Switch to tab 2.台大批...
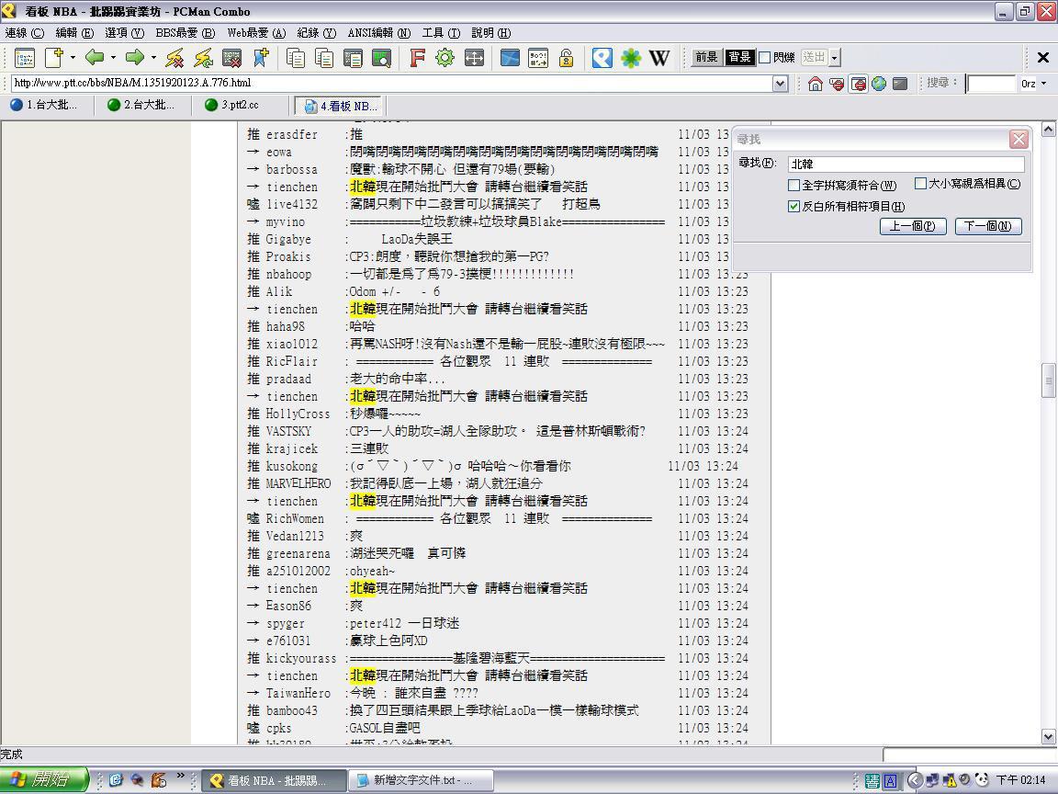The width and height of the screenshot is (1058, 794). [x=141, y=106]
